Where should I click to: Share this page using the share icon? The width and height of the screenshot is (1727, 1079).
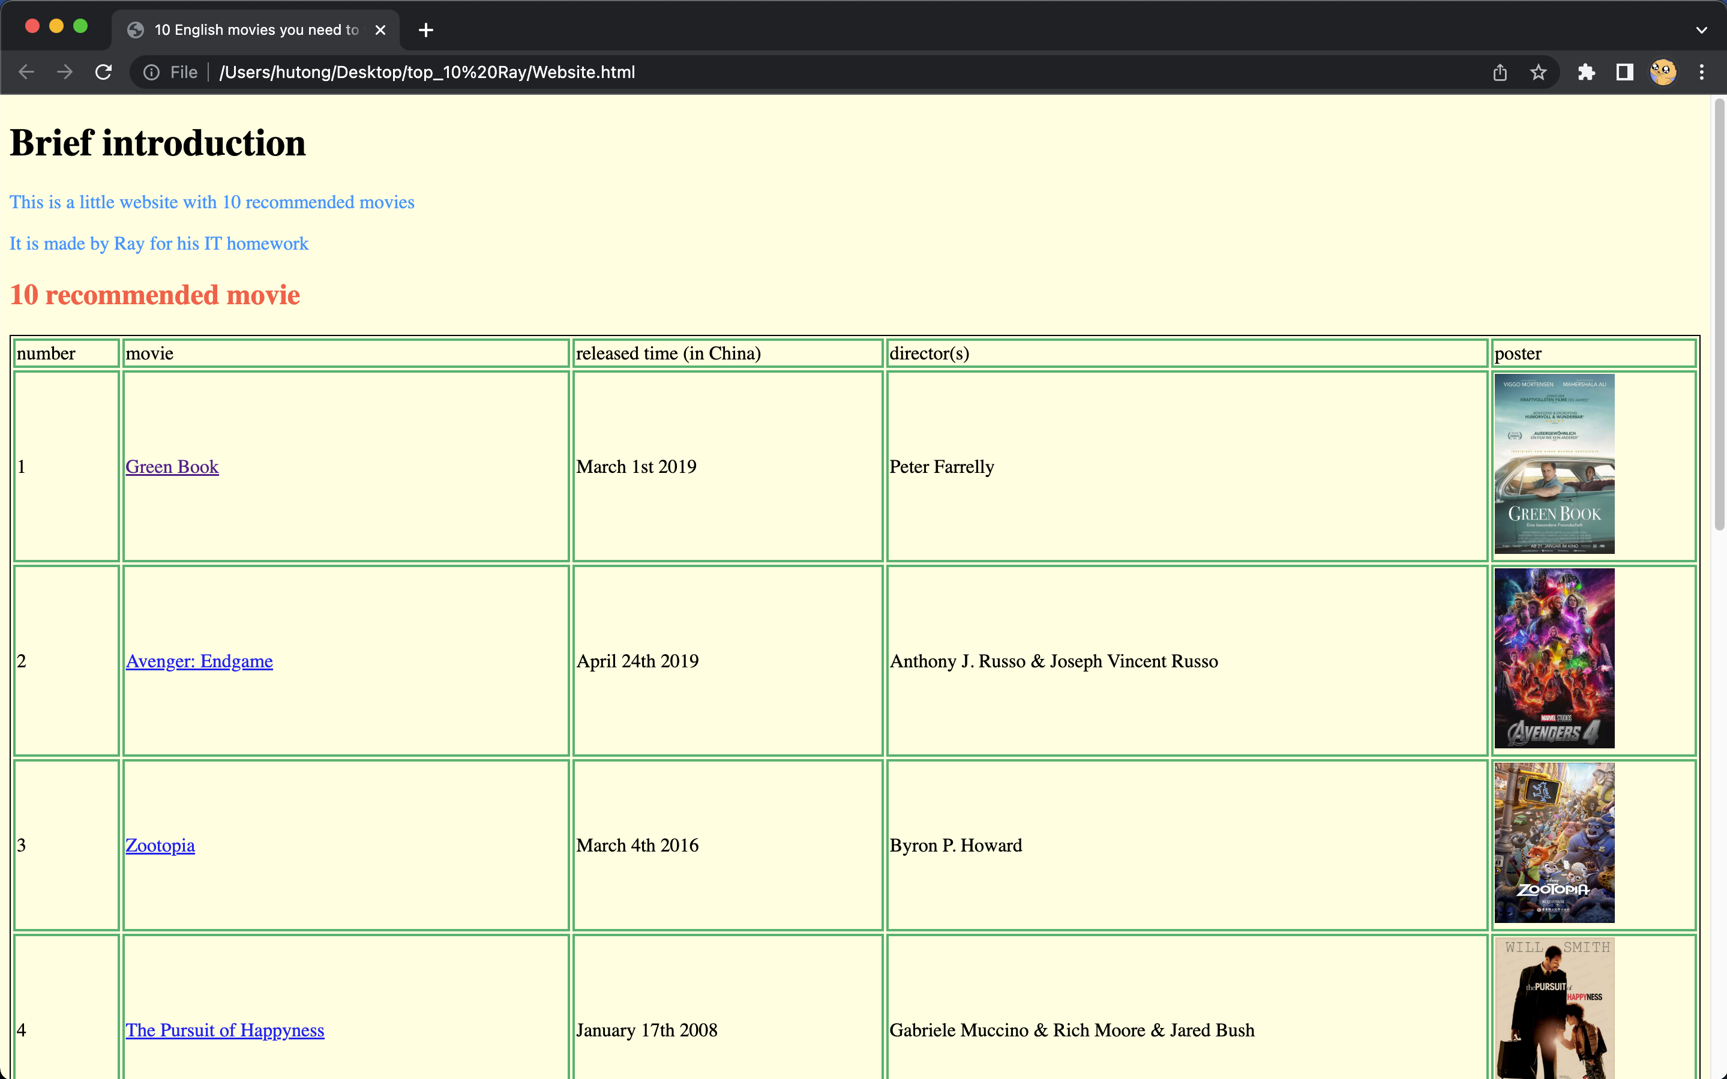[1500, 72]
